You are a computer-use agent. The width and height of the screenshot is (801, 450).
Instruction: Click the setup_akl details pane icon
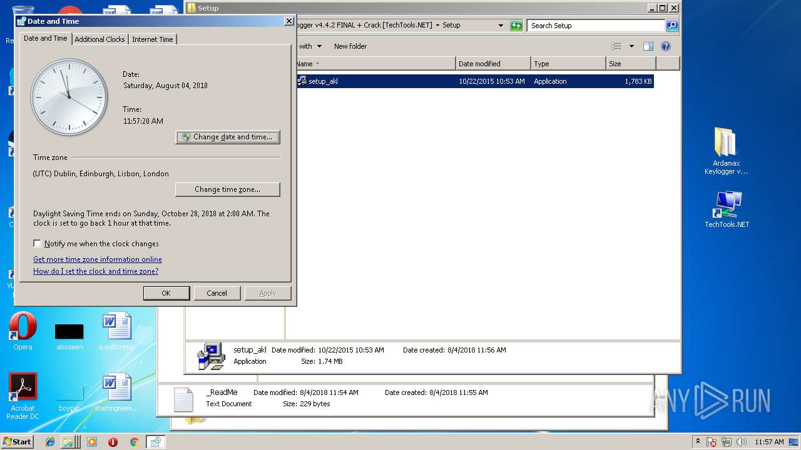click(211, 356)
